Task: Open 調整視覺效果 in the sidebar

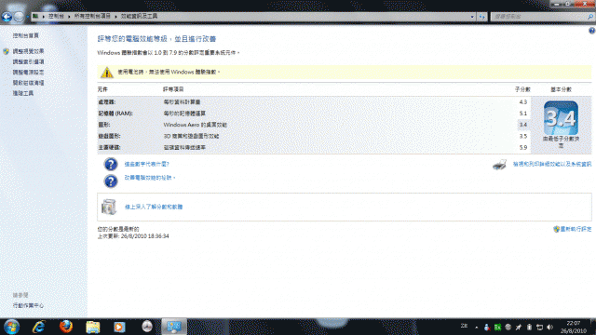Action: 28,51
